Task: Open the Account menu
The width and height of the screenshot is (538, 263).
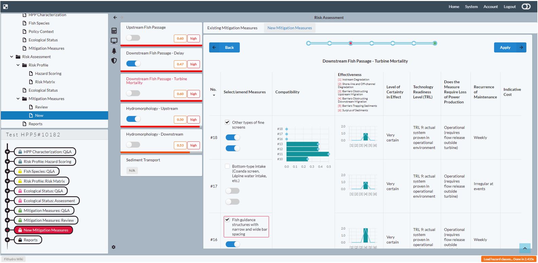Action: [490, 6]
